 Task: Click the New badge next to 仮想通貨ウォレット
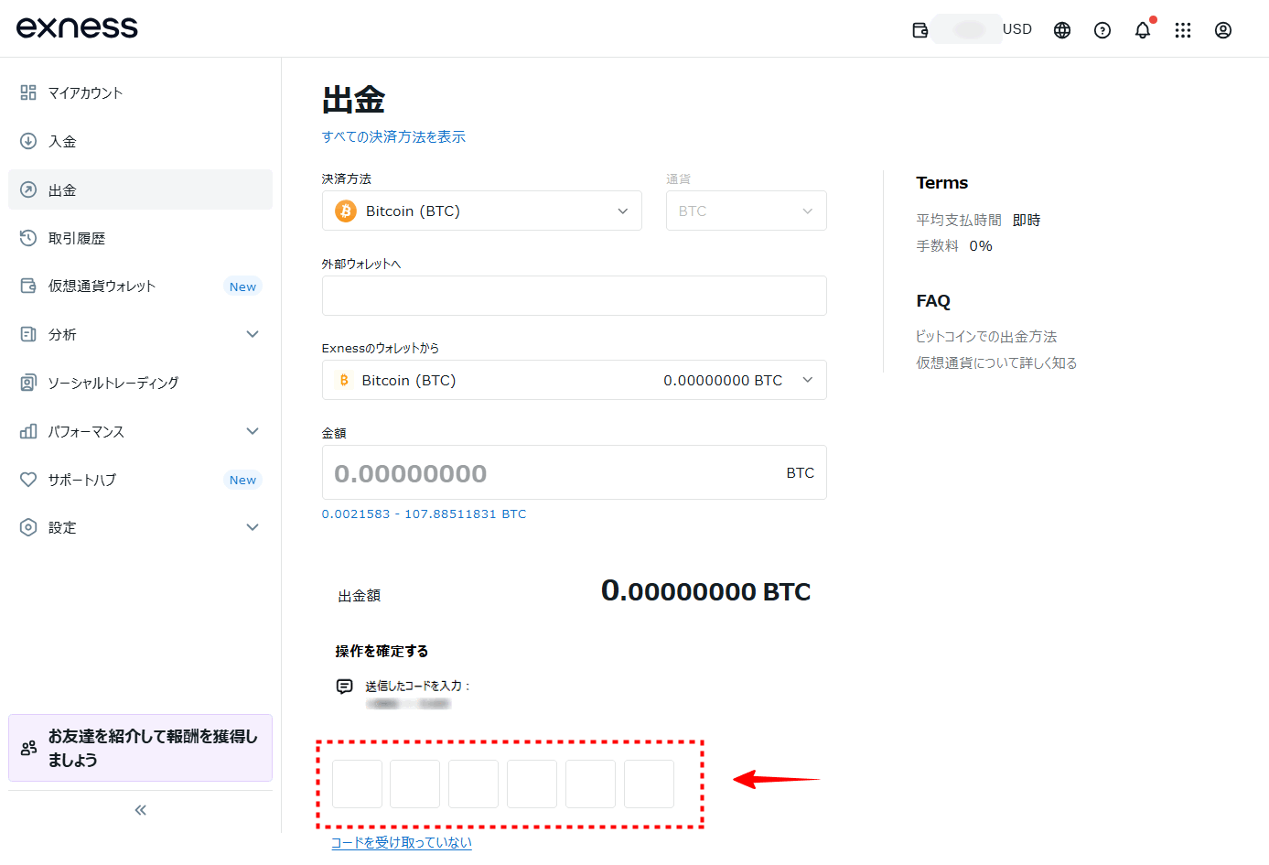click(242, 287)
